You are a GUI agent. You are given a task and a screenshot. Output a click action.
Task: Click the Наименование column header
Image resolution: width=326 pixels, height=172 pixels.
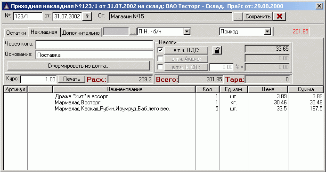(124, 89)
